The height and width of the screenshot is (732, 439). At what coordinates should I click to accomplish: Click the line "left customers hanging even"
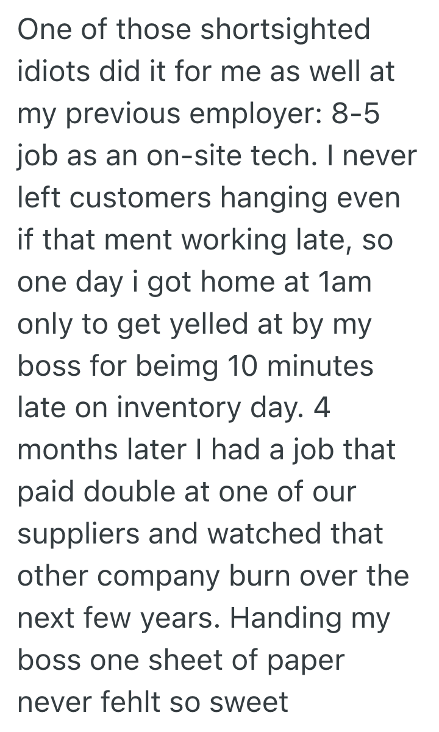pyautogui.click(x=209, y=199)
